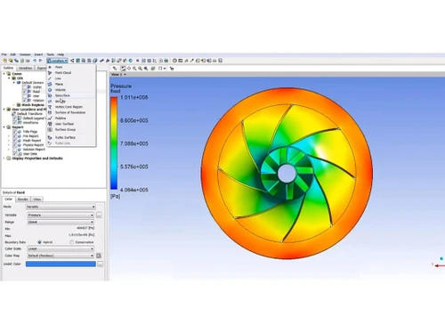445x334 pixels.
Task: Click the Redo arrow in the toolbar
Action: (x=40, y=61)
